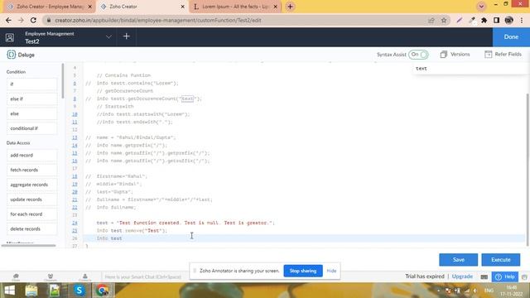Close the Lorem Ipsum tab
Viewport: 530px width, 298px height.
(x=276, y=7)
